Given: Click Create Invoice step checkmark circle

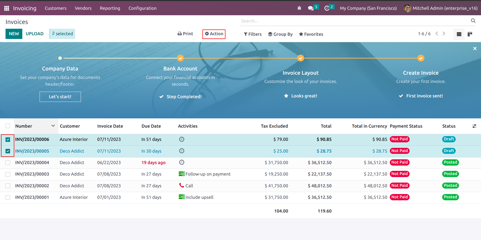Looking at the screenshot, I should [x=421, y=58].
